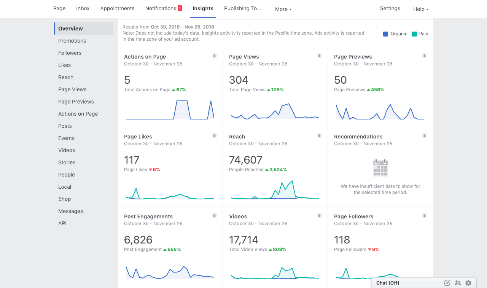Select Followers in the Insights sidebar

click(x=70, y=53)
